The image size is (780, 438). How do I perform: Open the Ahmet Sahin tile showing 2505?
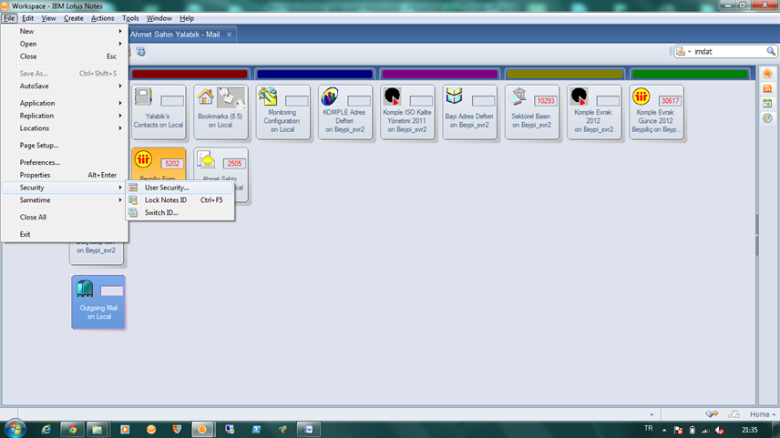click(x=221, y=164)
